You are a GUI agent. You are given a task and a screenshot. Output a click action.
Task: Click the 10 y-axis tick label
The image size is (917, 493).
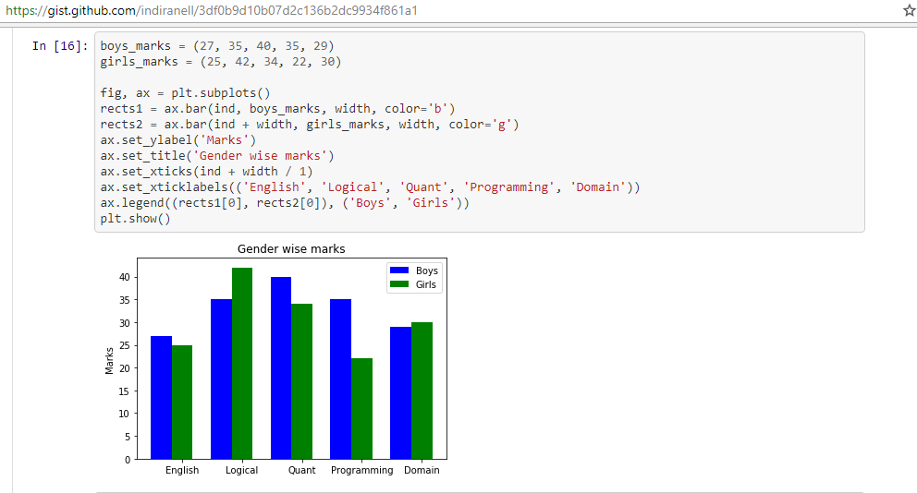tap(124, 414)
